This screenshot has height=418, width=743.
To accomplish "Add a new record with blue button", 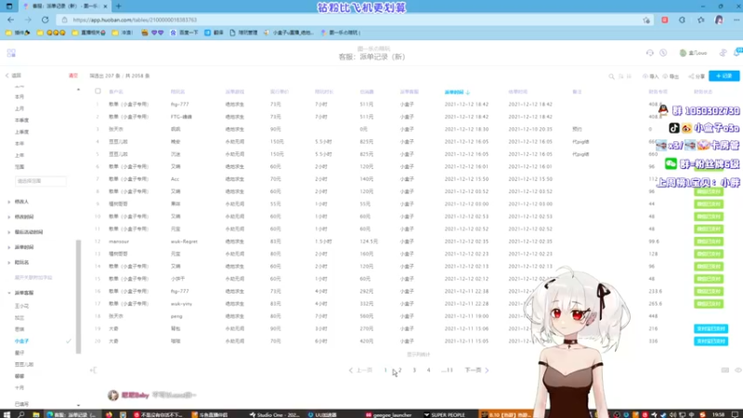I will coord(724,76).
